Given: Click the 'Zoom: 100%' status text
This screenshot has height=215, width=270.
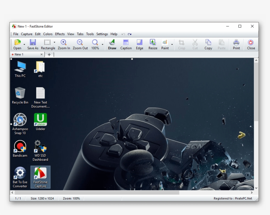Looking at the screenshot, I should click(x=71, y=199).
